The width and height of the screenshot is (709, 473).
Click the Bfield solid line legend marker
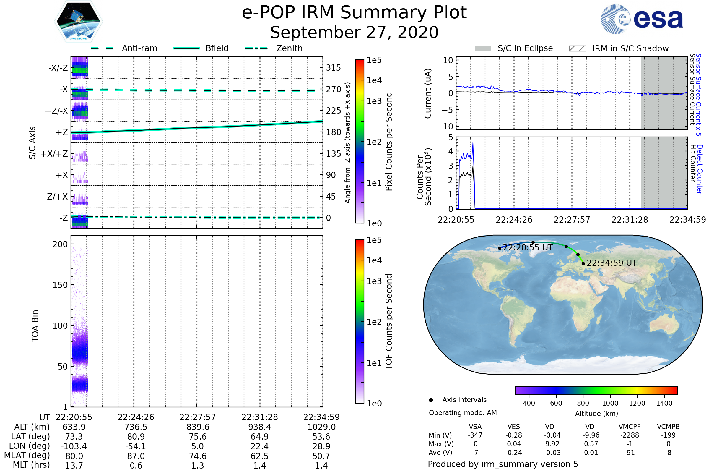tap(186, 48)
